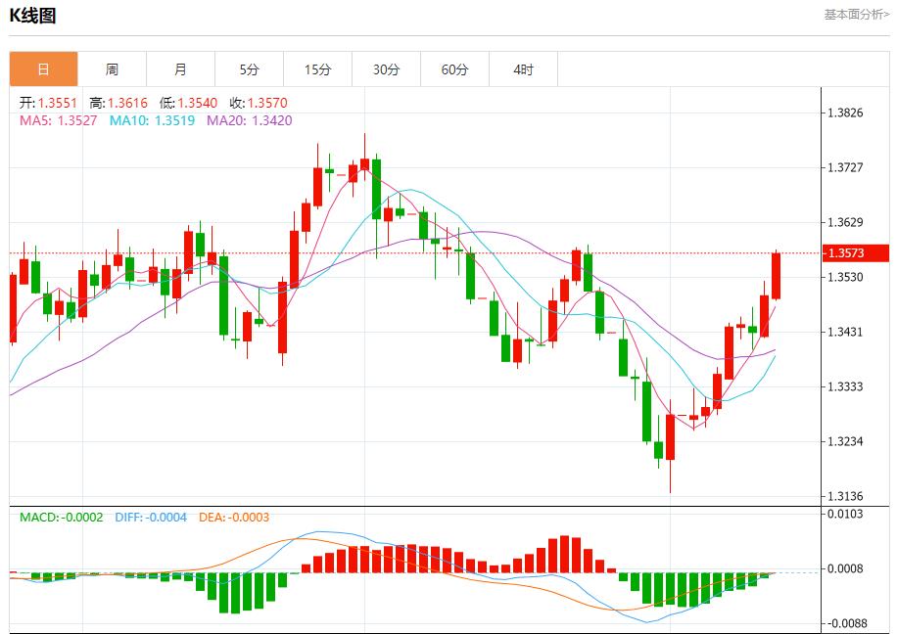Click the DEA indicator label

coord(233,517)
